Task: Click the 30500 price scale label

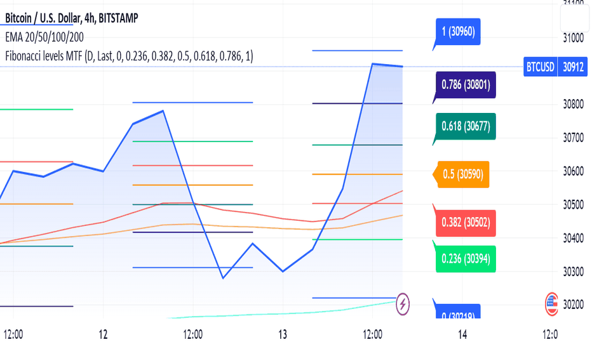Action: coord(573,205)
